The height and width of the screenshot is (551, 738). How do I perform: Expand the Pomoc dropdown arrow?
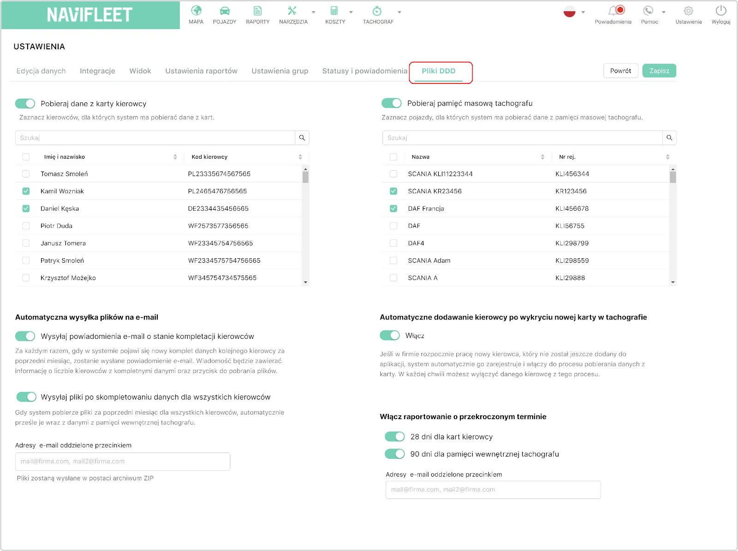(664, 12)
